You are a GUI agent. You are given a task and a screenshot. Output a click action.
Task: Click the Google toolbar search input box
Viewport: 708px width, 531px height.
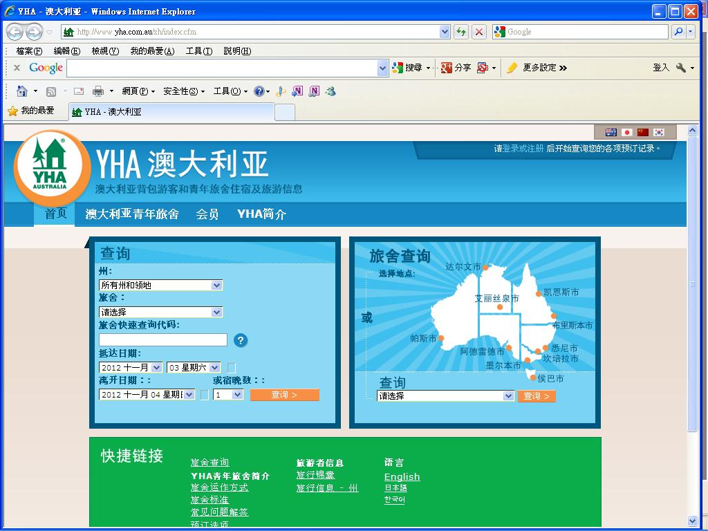222,68
